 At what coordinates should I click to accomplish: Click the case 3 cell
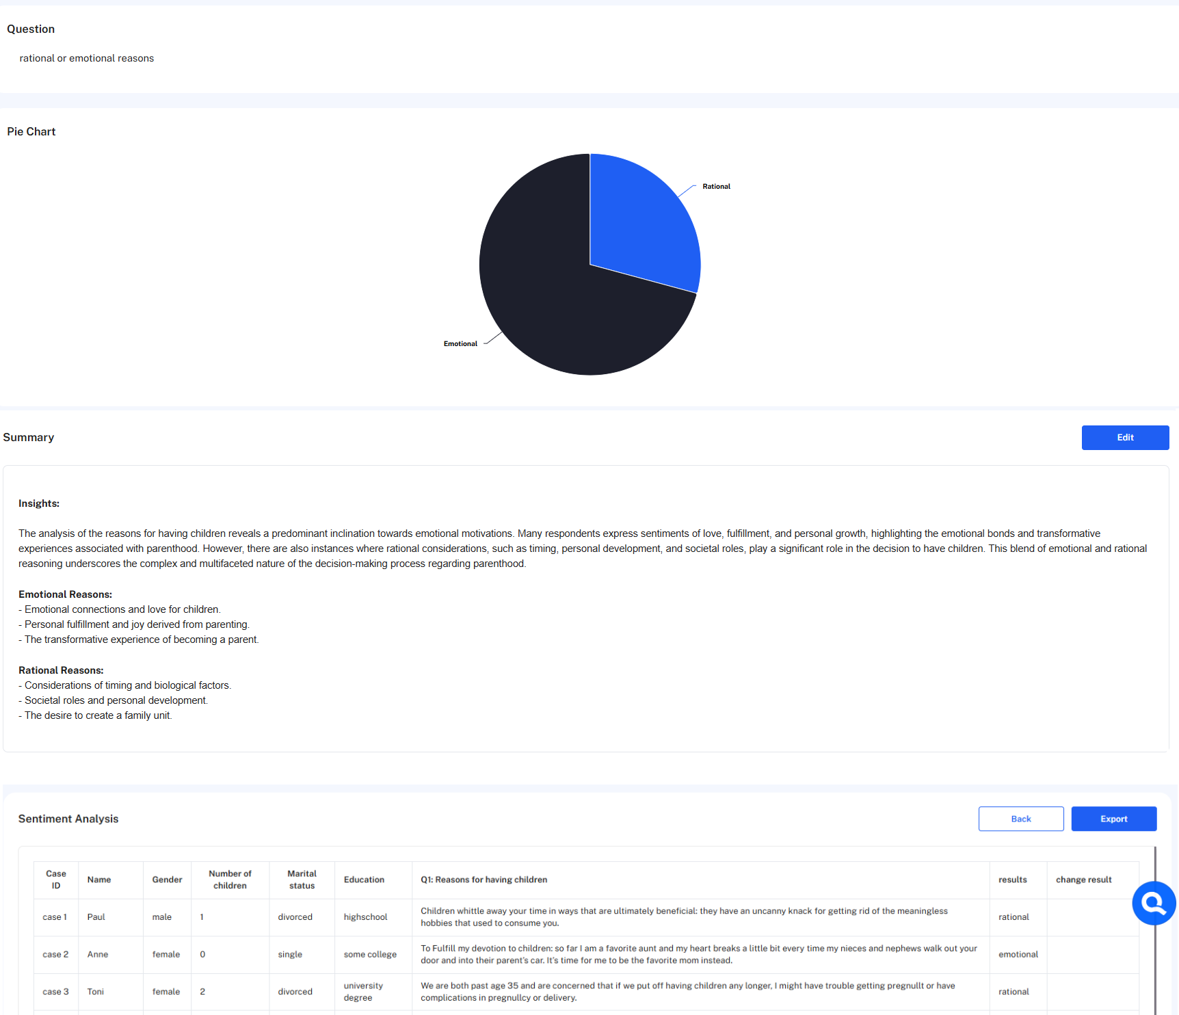click(x=56, y=992)
